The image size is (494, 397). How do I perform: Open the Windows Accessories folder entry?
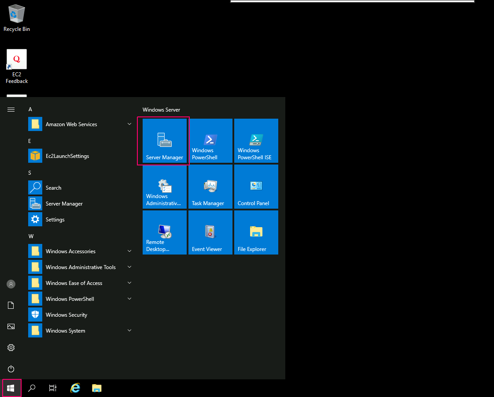click(x=80, y=251)
